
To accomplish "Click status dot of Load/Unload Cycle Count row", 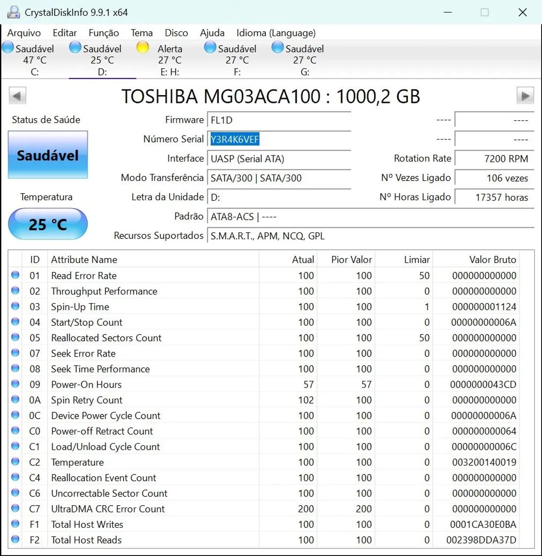I will (15, 446).
